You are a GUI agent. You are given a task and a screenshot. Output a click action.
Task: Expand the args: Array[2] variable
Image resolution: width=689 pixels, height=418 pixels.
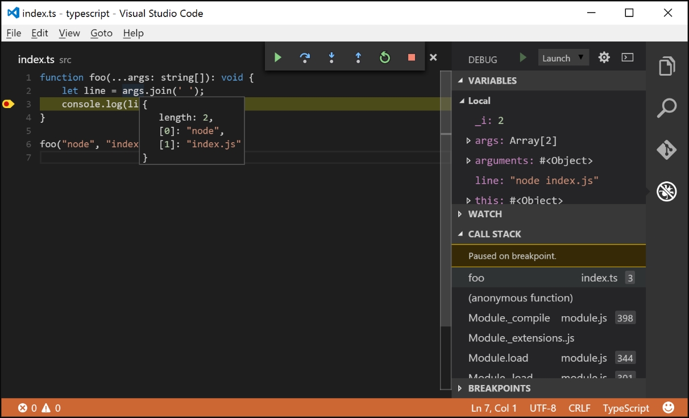pos(468,140)
